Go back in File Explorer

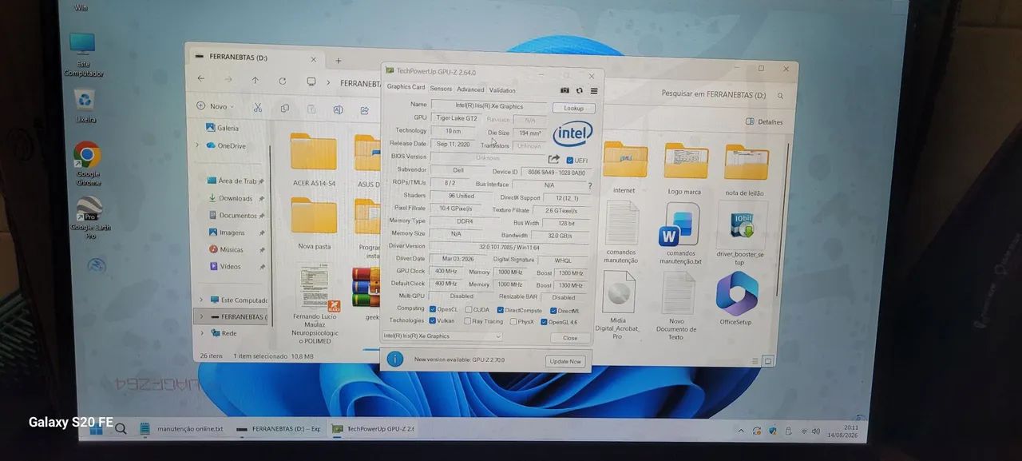201,78
